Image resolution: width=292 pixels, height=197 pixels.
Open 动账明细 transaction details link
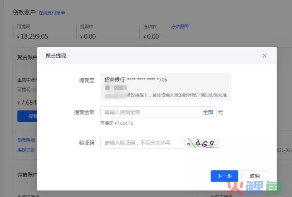click(x=26, y=140)
